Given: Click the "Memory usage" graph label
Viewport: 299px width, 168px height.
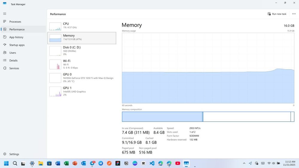Looking at the screenshot, I should point(129,31).
